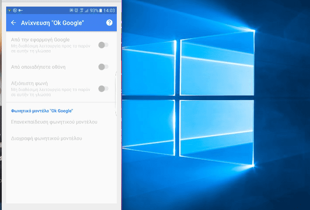Viewport: 310px width, 210px height.
Task: Click the 14:03 clock in status bar
Action: tap(109, 11)
